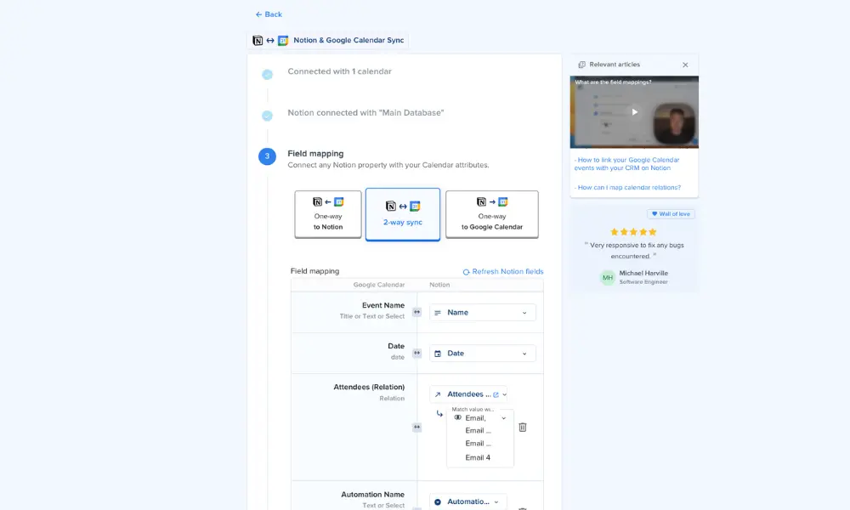Click the Wall of love badge
The image size is (850, 510).
671,214
